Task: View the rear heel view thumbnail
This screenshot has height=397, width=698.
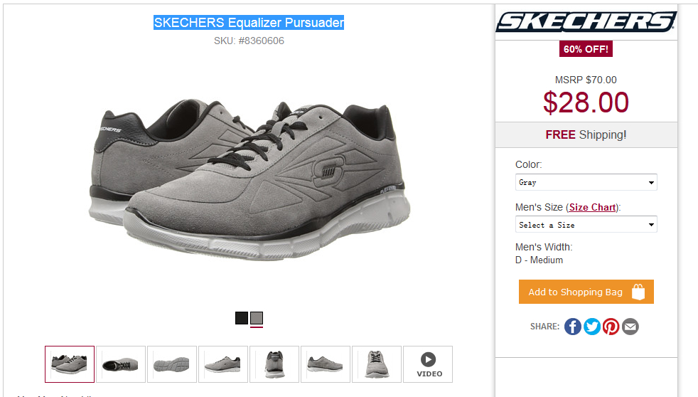Action: point(274,364)
